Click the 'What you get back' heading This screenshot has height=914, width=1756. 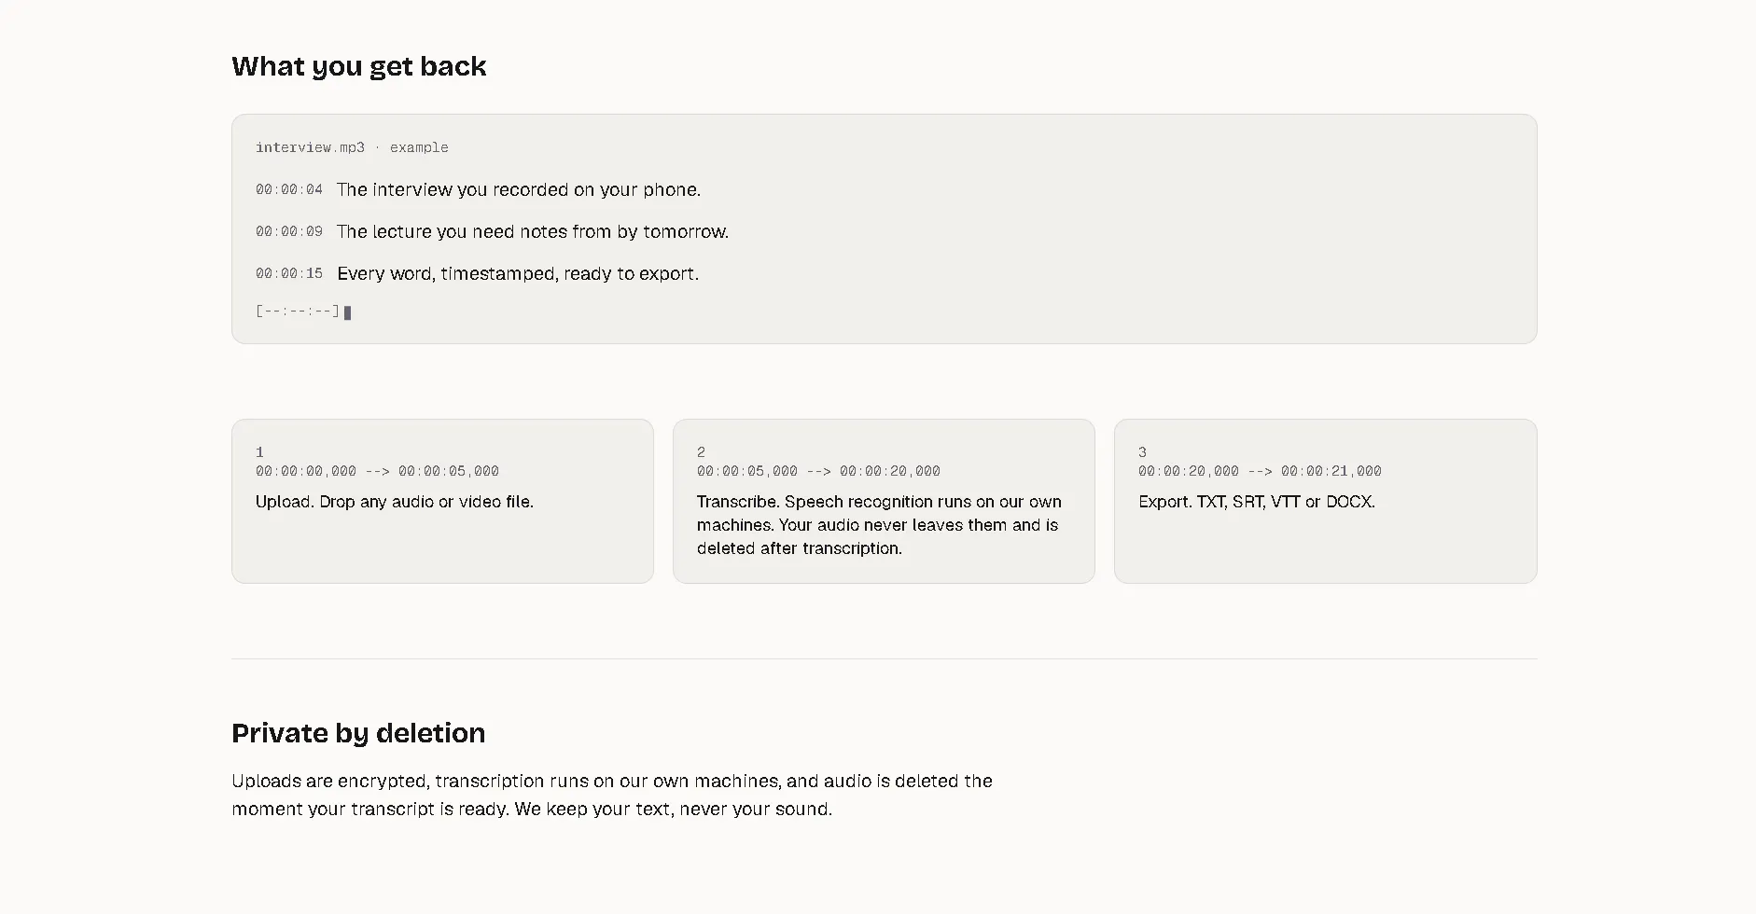[358, 66]
